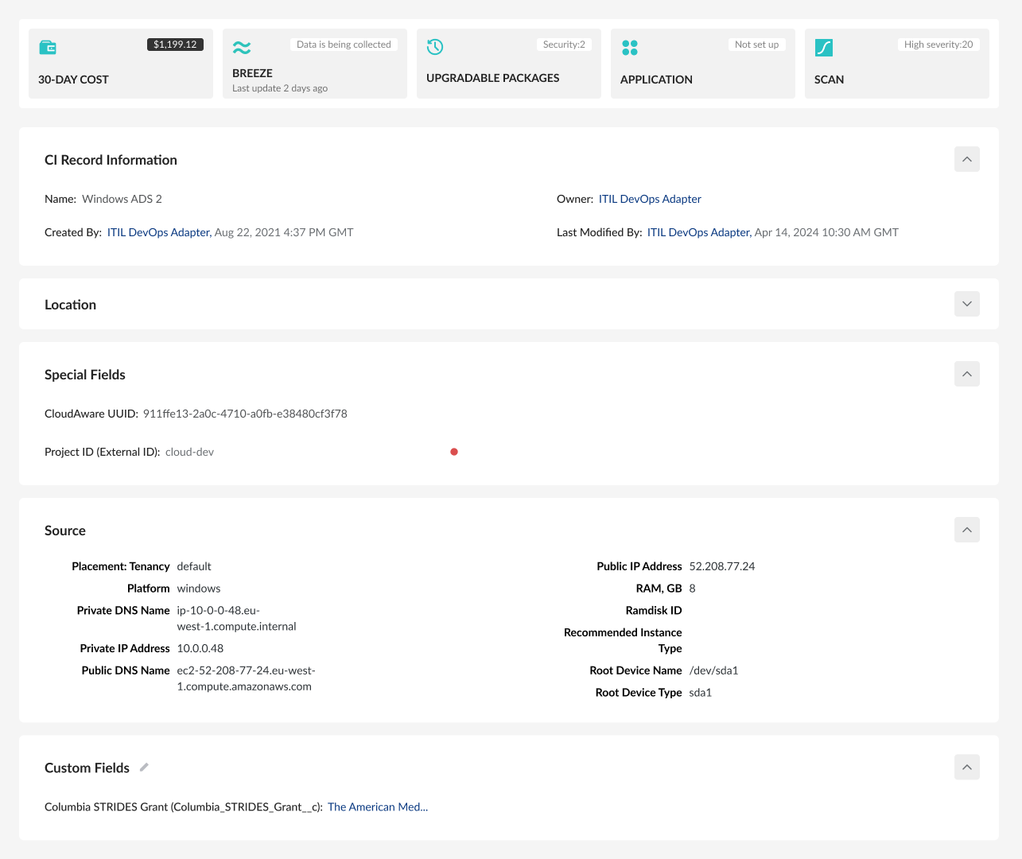Click the Last update 2 days ago text

pos(280,88)
